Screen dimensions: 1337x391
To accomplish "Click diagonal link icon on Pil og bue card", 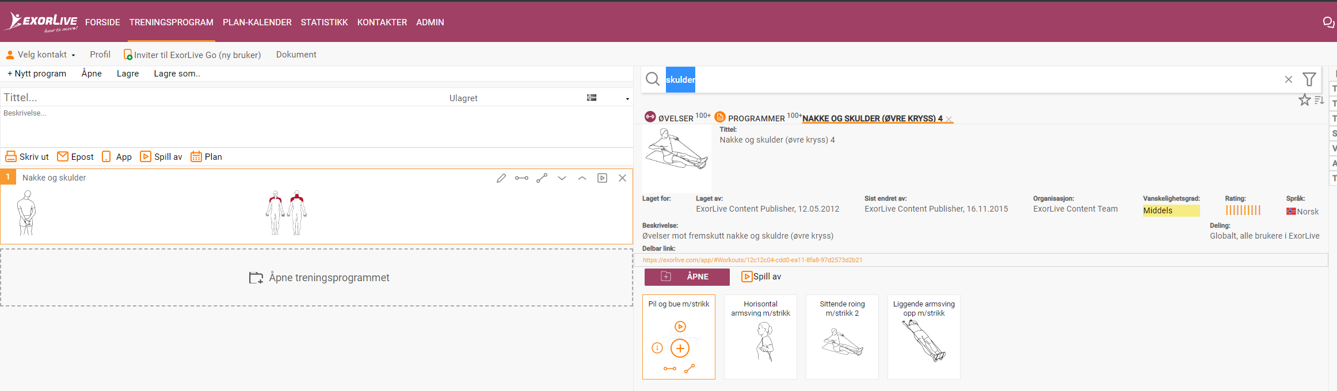I will [690, 369].
